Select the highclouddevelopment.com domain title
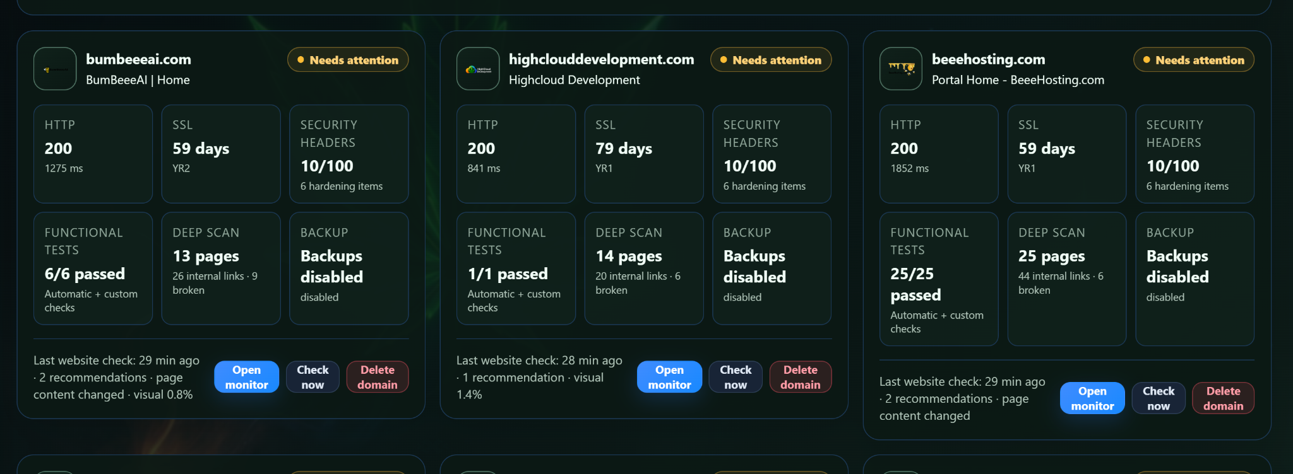This screenshot has width=1293, height=474. click(x=601, y=59)
